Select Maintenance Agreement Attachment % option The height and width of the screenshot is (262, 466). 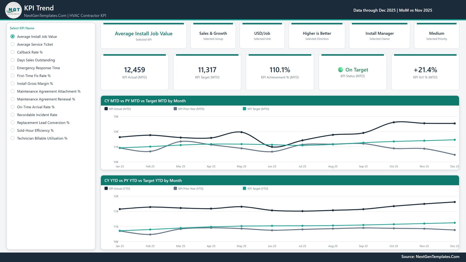tap(13, 91)
